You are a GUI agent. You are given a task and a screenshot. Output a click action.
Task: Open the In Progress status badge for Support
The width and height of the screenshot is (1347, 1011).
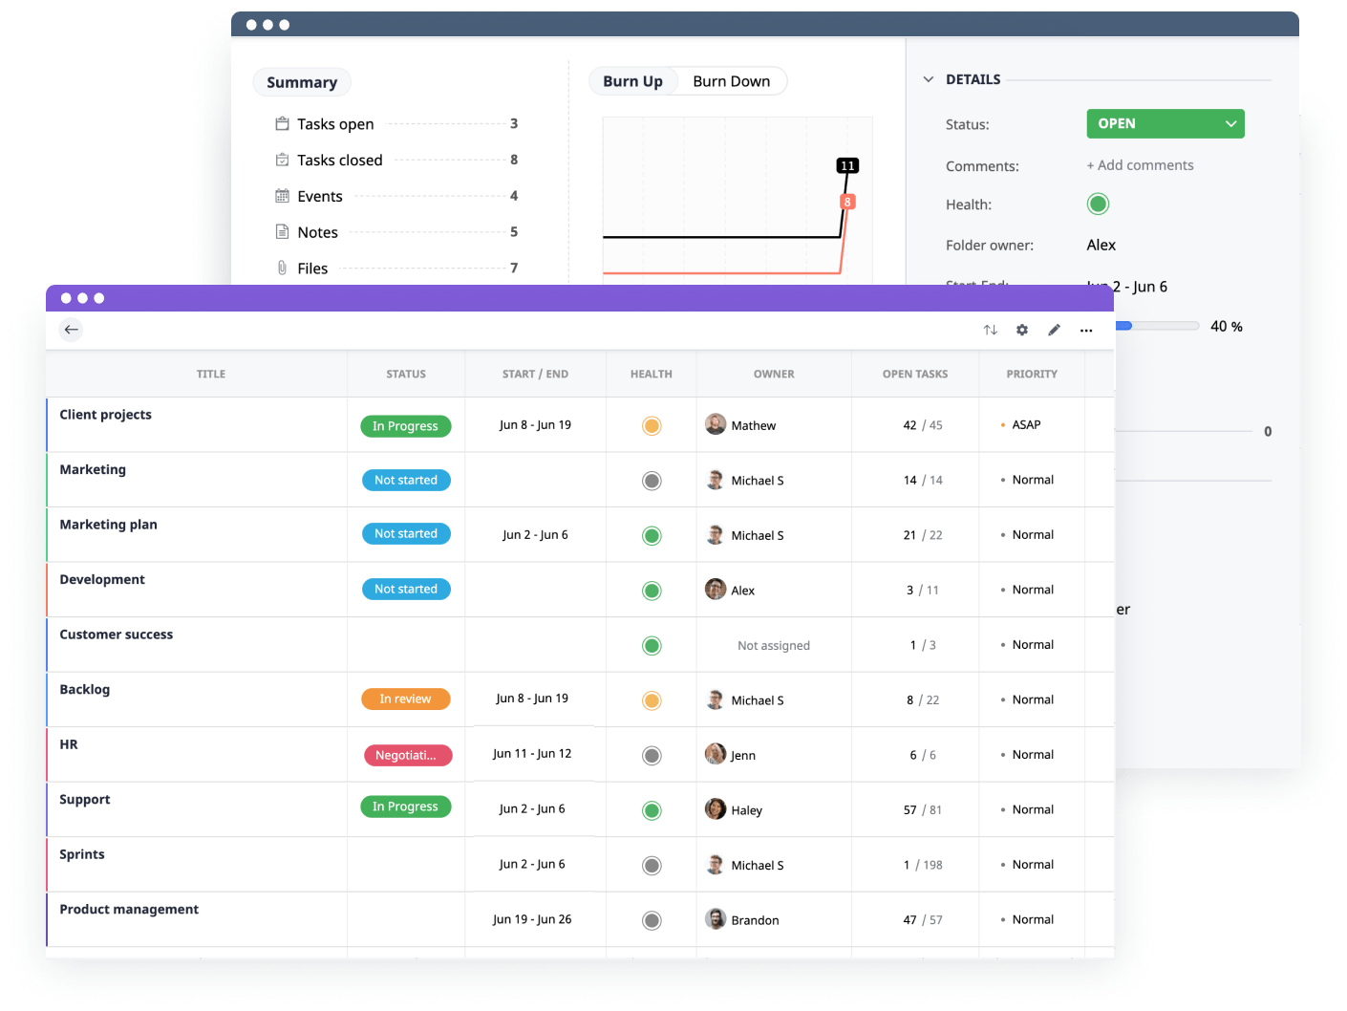coord(405,807)
